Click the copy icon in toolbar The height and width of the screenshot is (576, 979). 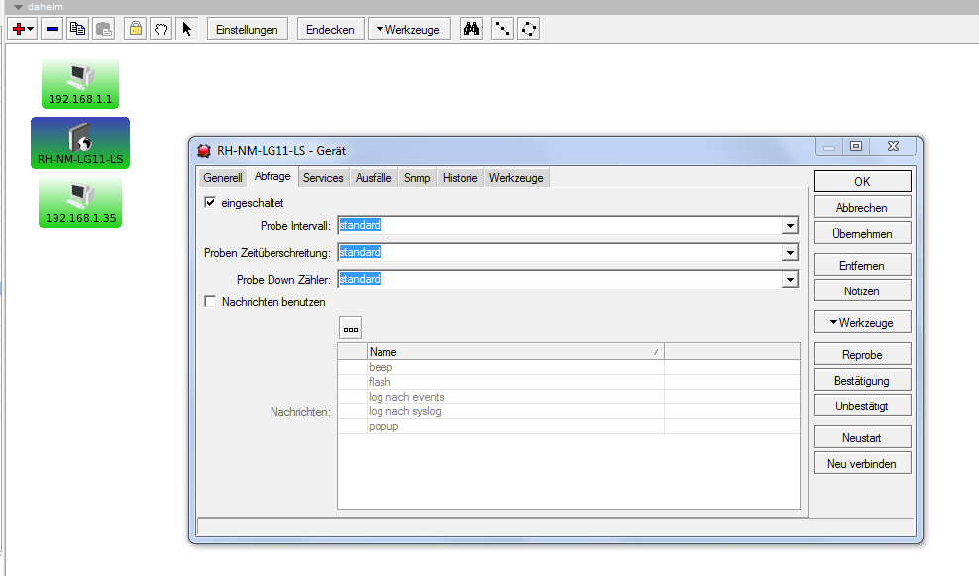click(77, 29)
